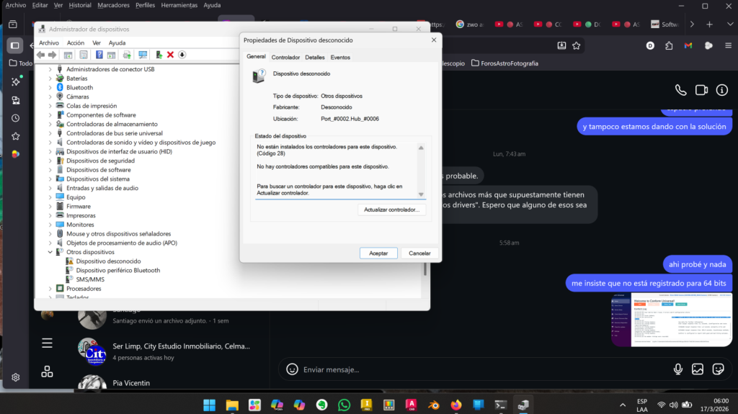Open the Acción menu in Device Manager
Image resolution: width=738 pixels, height=414 pixels.
pos(75,42)
